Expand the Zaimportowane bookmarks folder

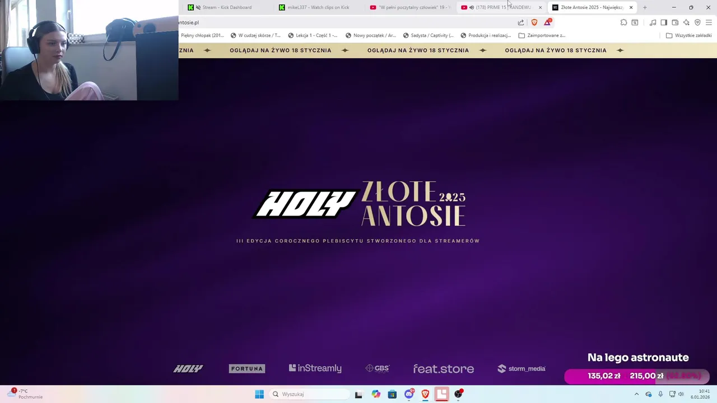click(542, 35)
